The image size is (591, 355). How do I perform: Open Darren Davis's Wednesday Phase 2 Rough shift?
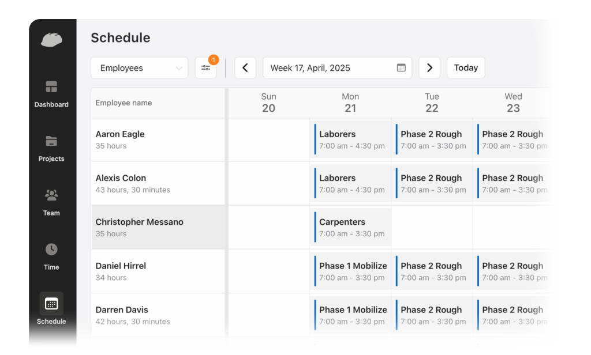pos(514,315)
